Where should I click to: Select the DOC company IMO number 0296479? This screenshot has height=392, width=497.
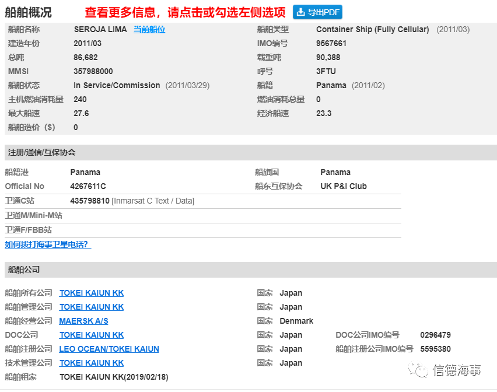[435, 335]
